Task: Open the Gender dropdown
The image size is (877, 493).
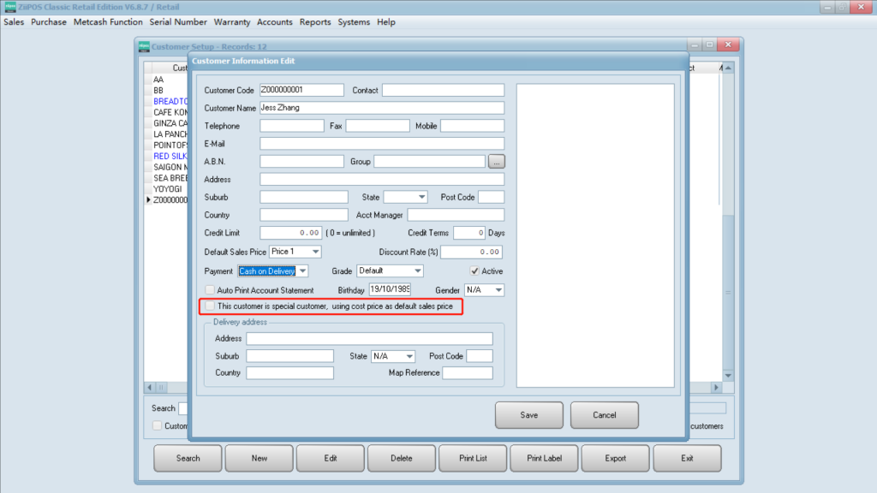Action: pyautogui.click(x=498, y=290)
